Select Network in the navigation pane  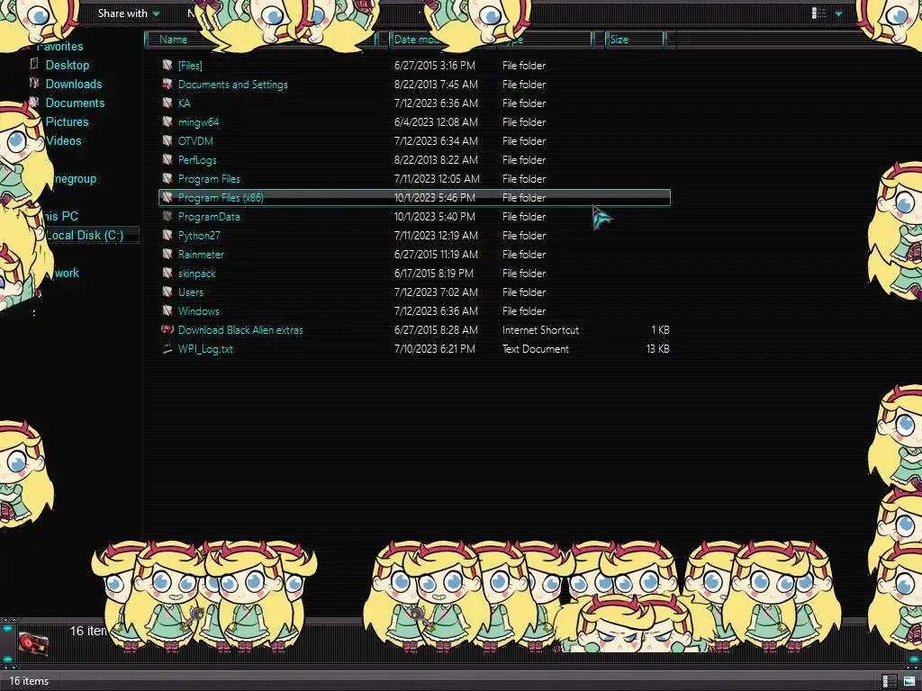click(x=67, y=273)
